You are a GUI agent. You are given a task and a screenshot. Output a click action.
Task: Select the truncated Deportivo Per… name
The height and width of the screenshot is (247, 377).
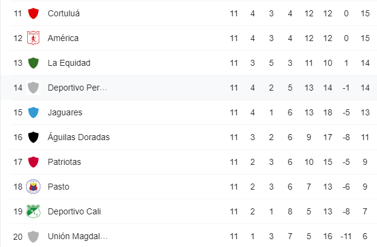pyautogui.click(x=77, y=88)
